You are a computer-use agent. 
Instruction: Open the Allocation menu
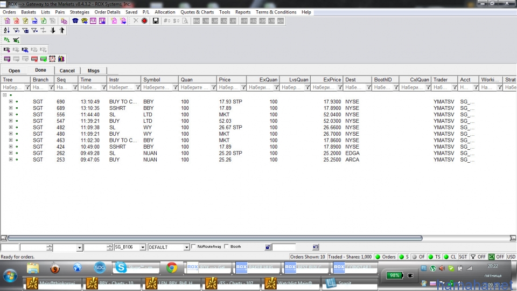tap(165, 12)
